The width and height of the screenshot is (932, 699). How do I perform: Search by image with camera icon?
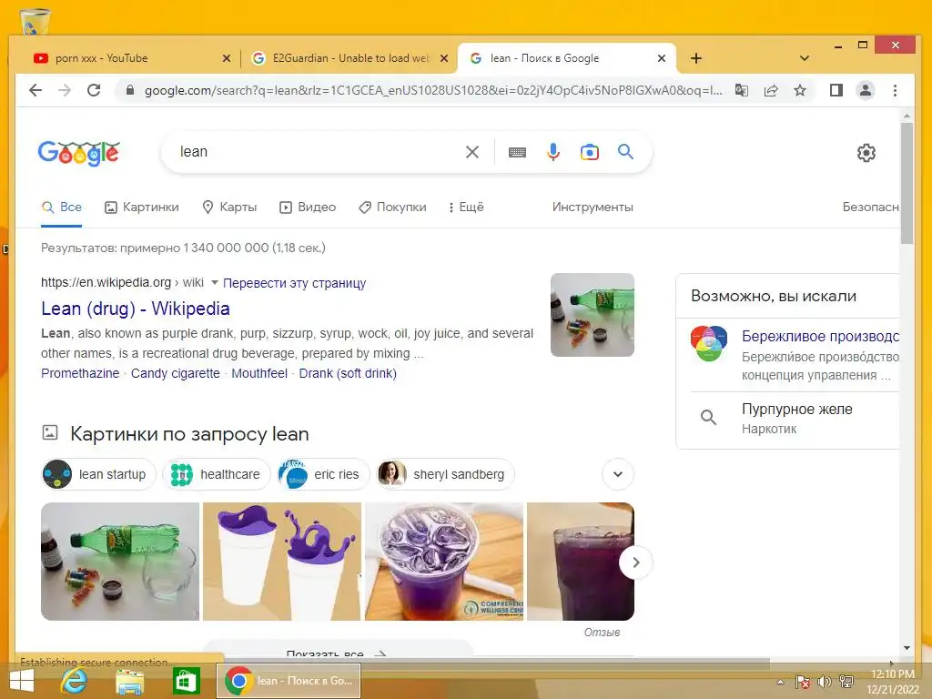(589, 152)
